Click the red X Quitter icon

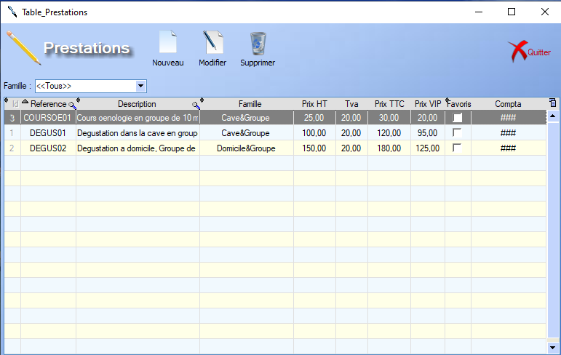point(517,51)
